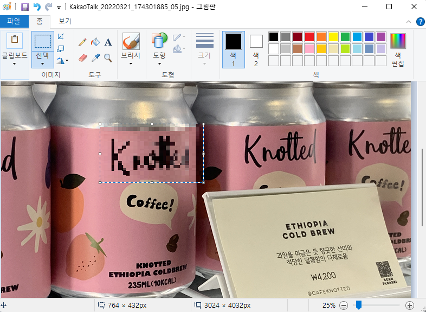Viewport: 426px width, 312px height.
Task: Expand the Select (선택) dropdown arrow
Action: [x=43, y=64]
